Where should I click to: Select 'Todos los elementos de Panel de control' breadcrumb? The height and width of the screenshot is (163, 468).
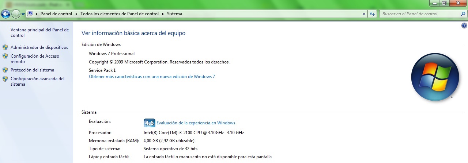click(120, 14)
